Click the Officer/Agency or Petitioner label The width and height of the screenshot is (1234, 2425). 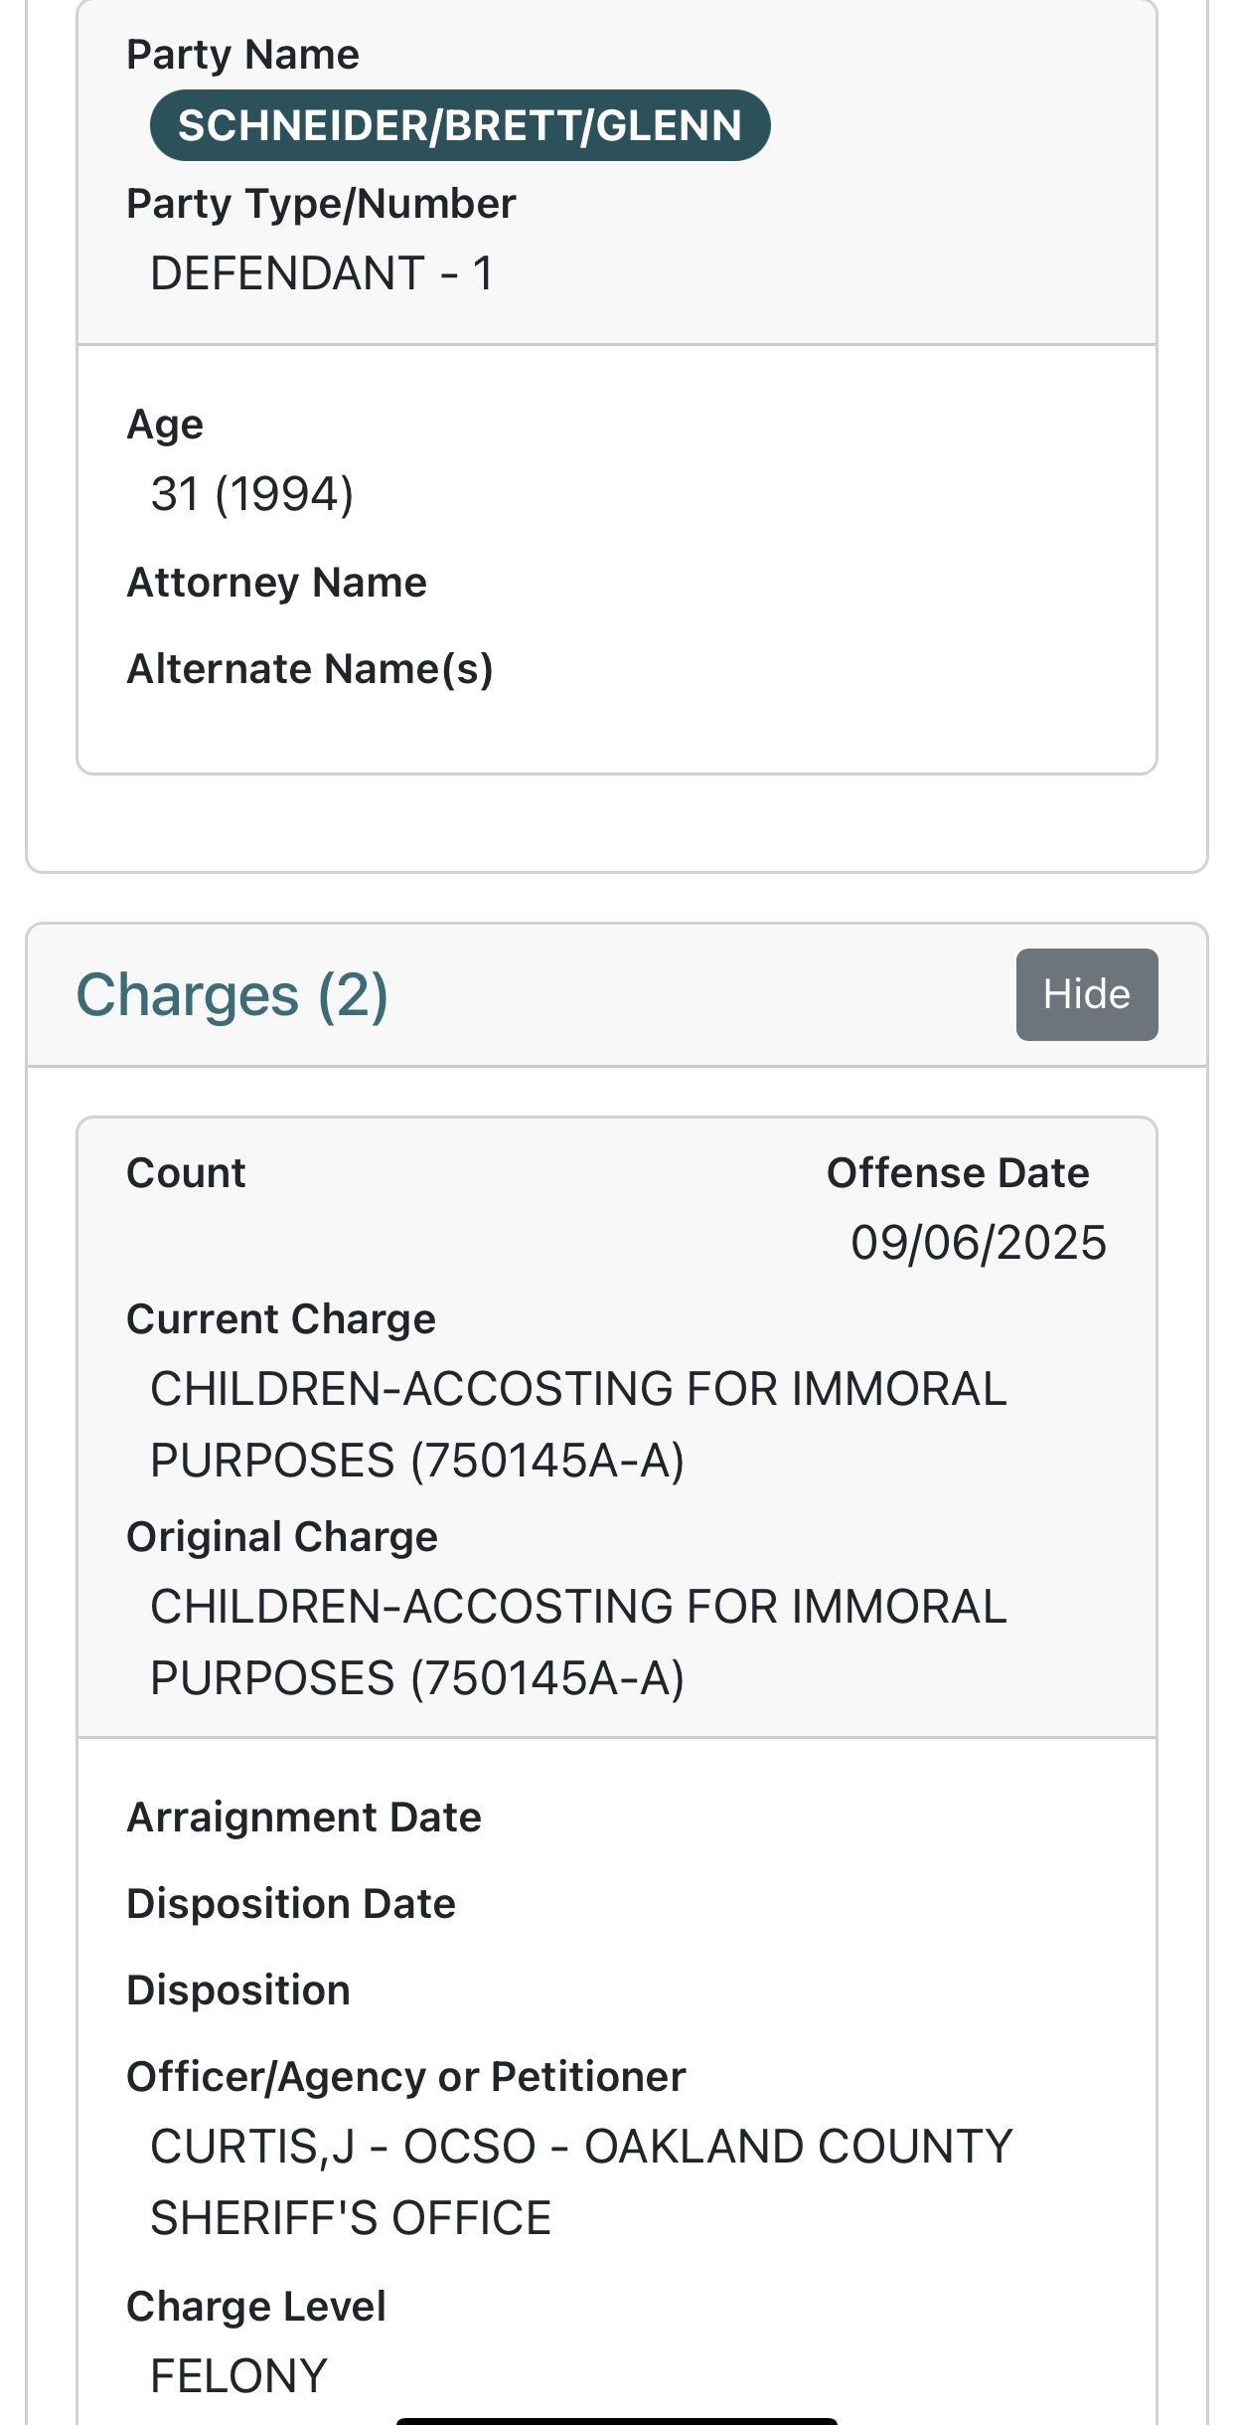tap(406, 2077)
